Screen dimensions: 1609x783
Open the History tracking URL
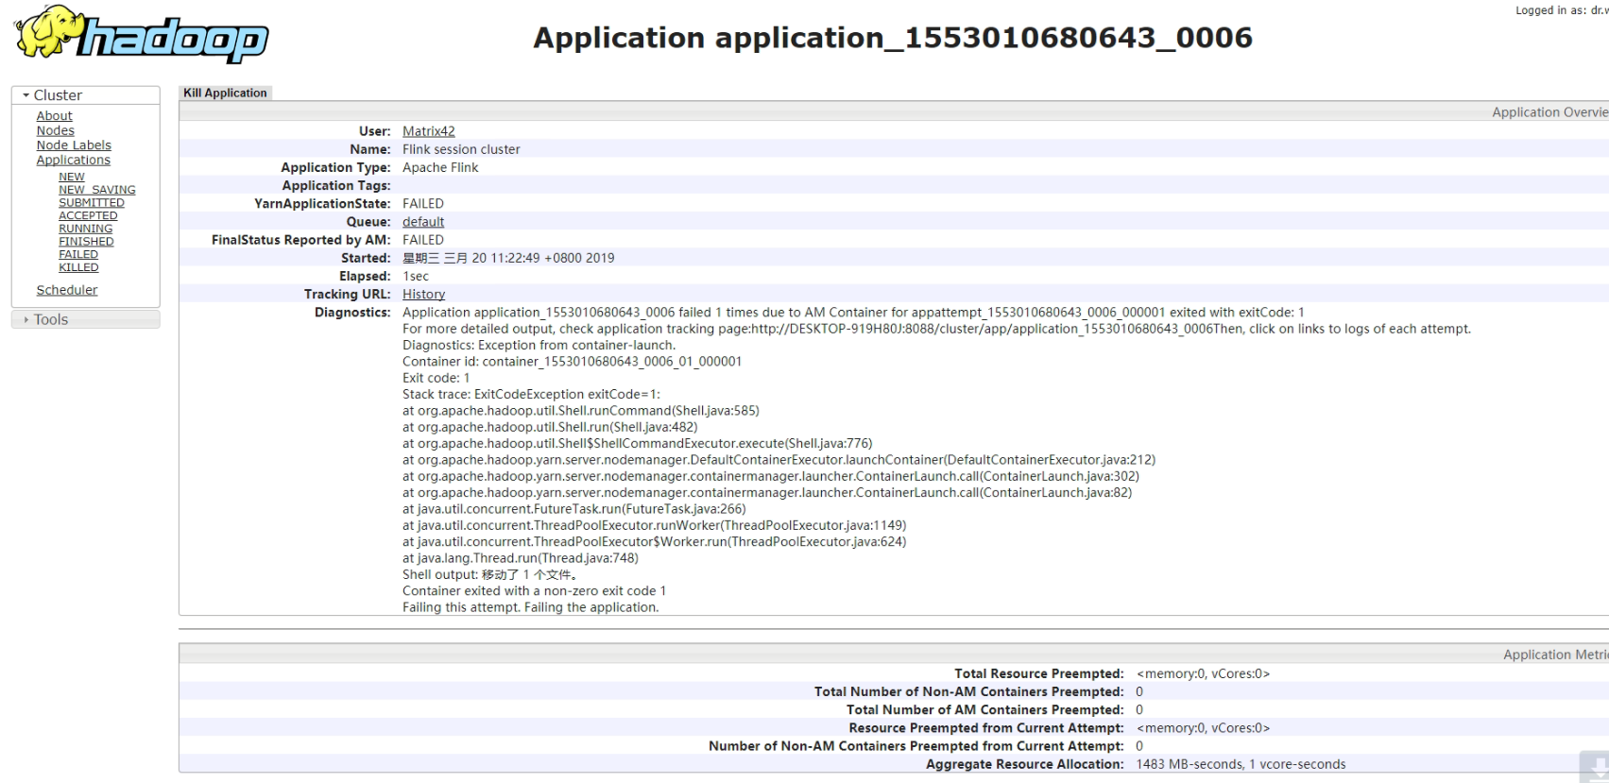pyautogui.click(x=423, y=295)
